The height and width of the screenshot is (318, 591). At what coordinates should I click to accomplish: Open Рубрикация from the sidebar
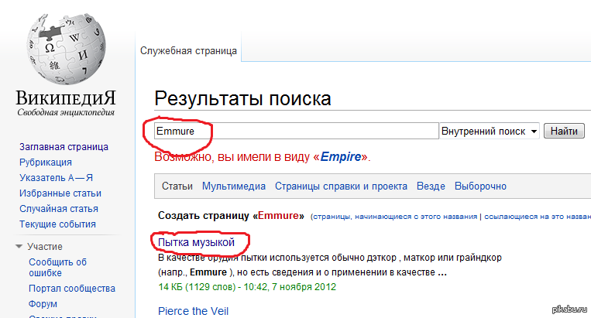46,162
